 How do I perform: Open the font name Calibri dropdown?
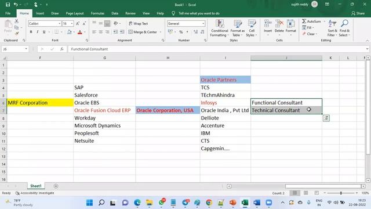pyautogui.click(x=59, y=23)
